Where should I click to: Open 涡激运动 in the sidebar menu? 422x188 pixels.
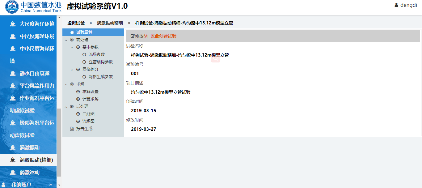(29, 172)
